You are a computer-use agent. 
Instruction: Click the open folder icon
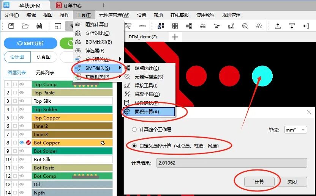25,26
